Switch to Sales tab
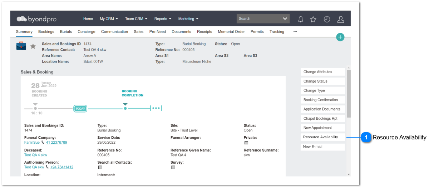 click(139, 31)
